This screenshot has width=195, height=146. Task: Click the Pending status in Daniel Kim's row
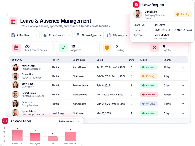[x=149, y=76]
